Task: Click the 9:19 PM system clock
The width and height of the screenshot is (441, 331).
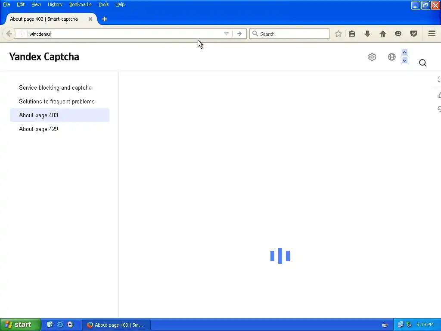Action: (425, 325)
